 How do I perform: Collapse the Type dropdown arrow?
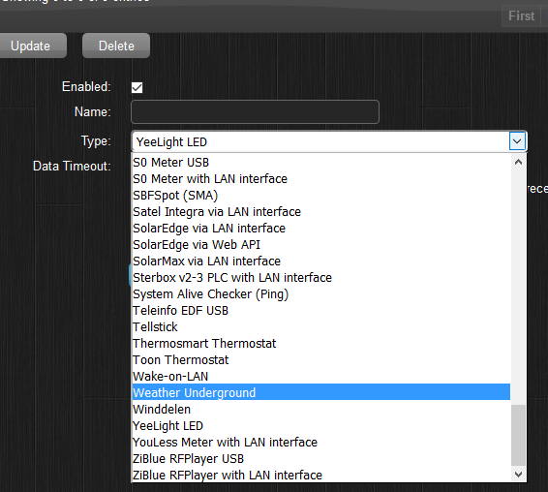pos(517,141)
